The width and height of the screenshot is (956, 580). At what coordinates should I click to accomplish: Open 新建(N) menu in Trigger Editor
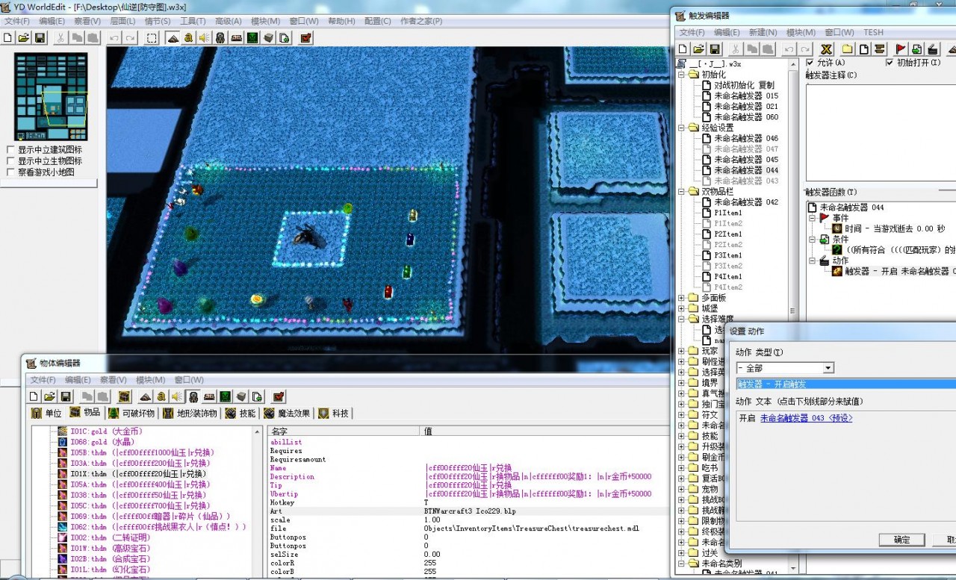(x=763, y=33)
